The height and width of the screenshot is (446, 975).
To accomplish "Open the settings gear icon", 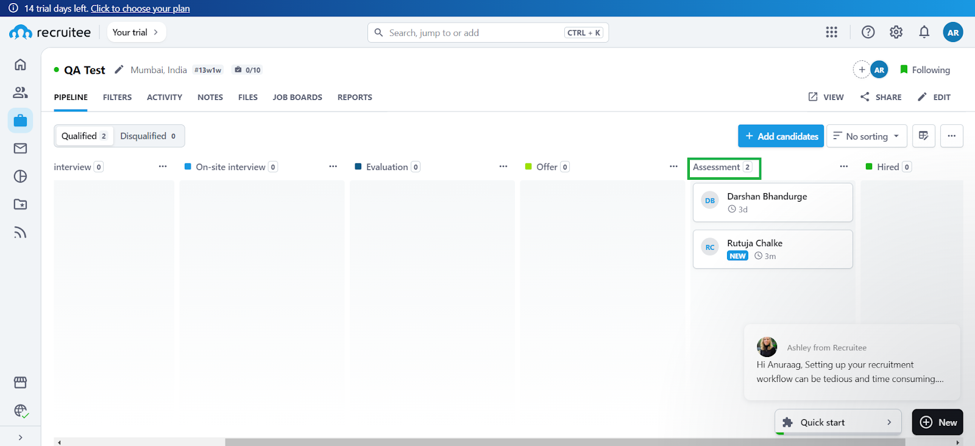I will 896,32.
